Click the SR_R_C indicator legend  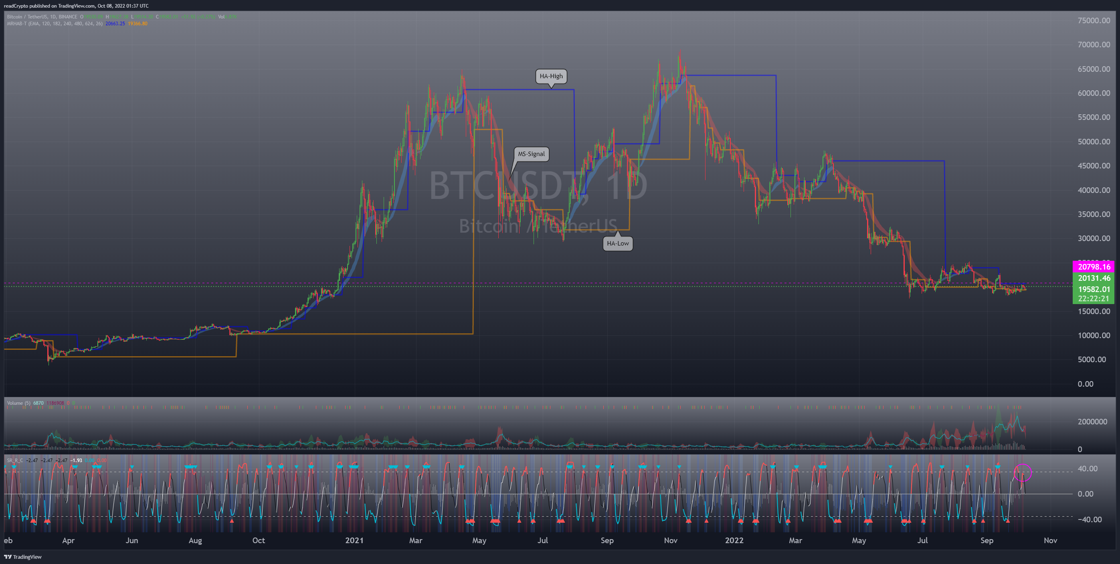[x=15, y=460]
